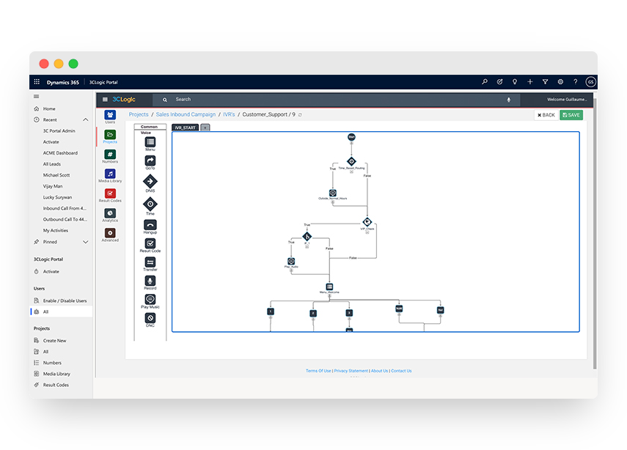Screen dimensions: 627x450
Task: Collapse the Recent section chevron
Action: click(86, 120)
